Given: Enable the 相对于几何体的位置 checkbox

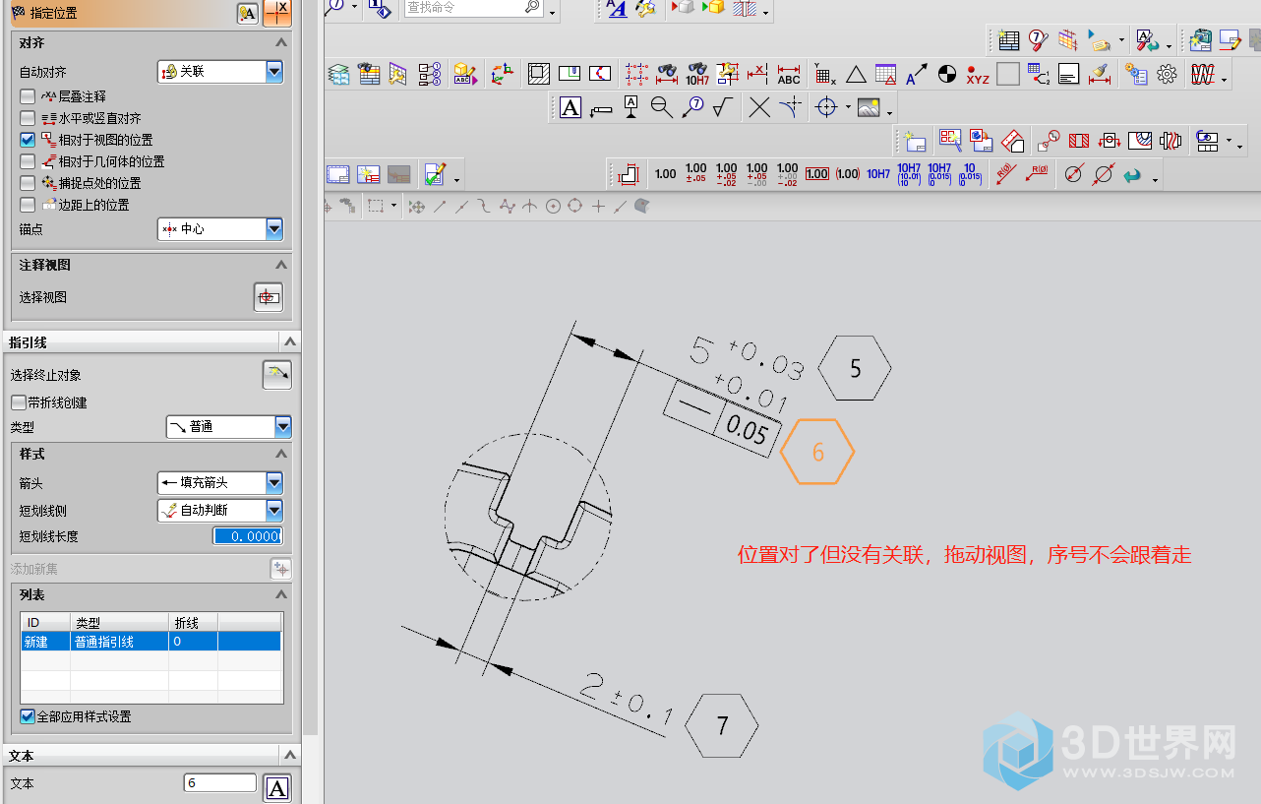Looking at the screenshot, I should [x=28, y=161].
